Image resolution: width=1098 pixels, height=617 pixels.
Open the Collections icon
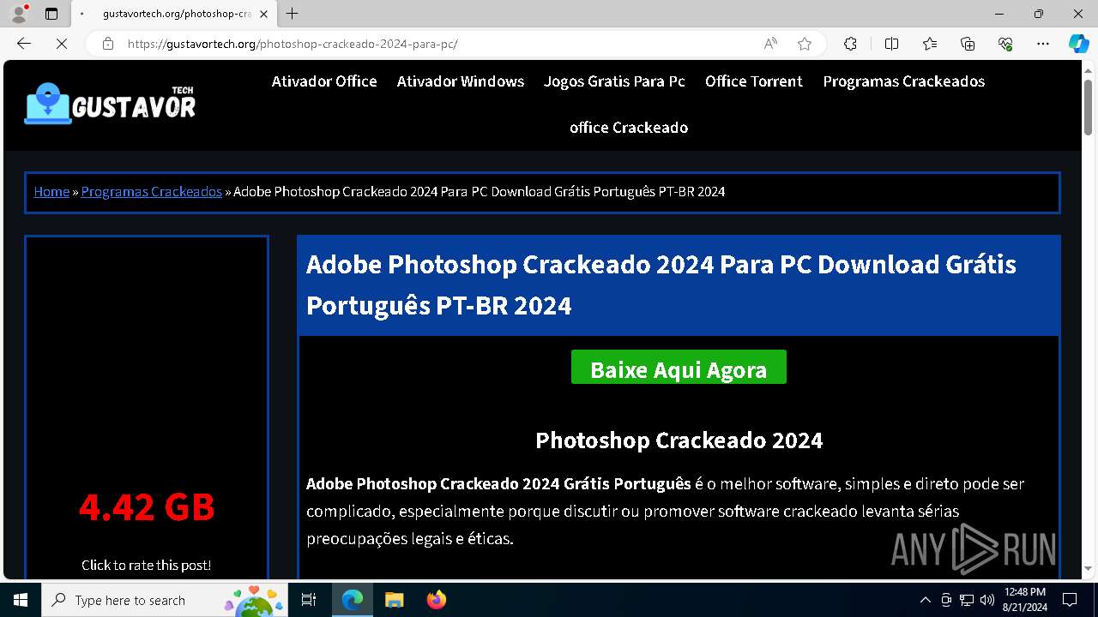968,44
